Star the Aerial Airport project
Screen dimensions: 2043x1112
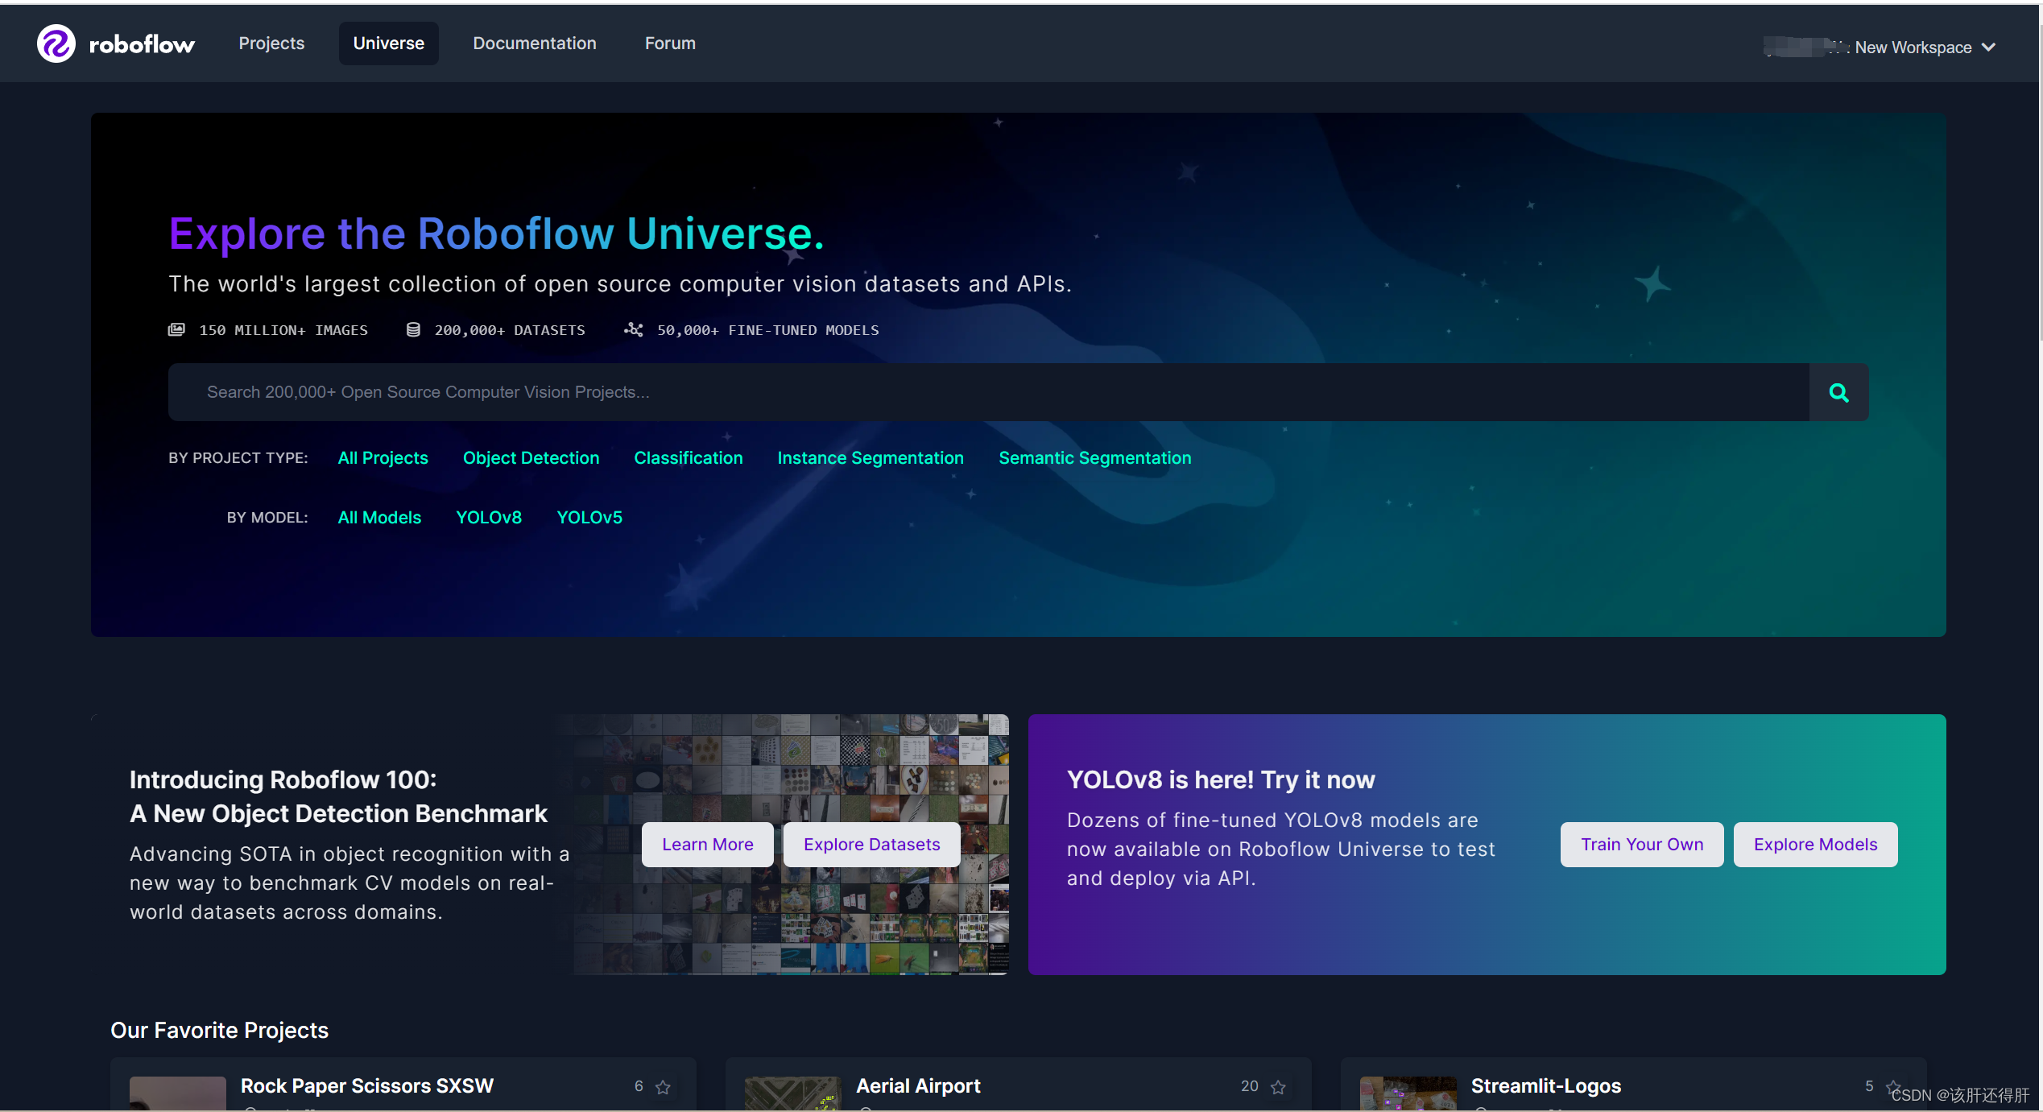click(x=1278, y=1087)
